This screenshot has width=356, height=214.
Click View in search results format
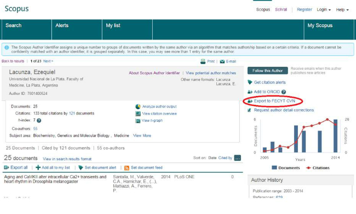tap(67, 159)
